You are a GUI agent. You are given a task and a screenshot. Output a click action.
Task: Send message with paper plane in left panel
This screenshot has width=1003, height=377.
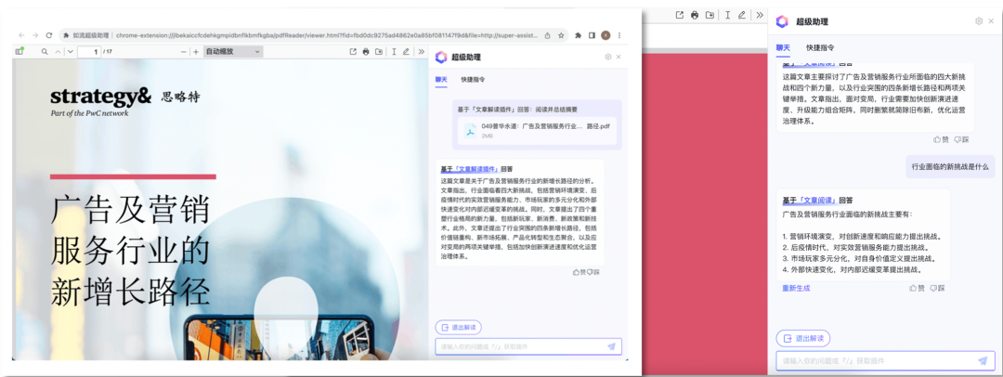[x=611, y=346]
